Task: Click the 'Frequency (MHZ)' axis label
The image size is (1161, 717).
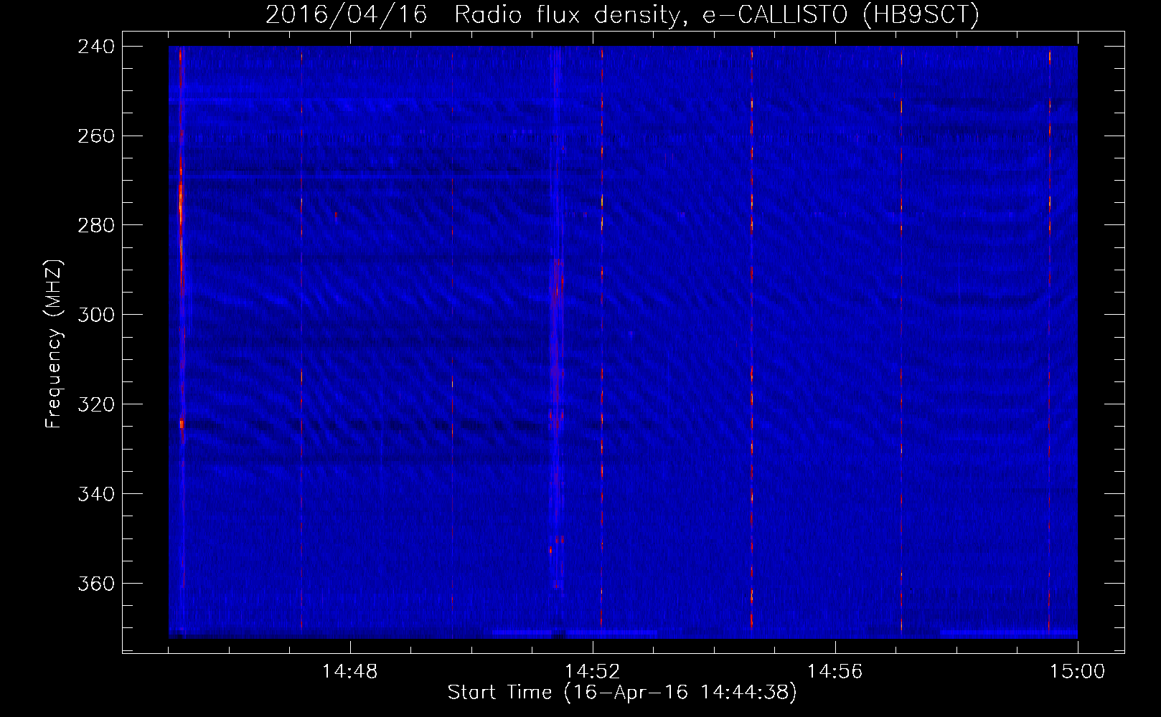Action: [54, 343]
